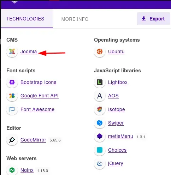This screenshot has width=171, height=175.
Task: Export the detected technologies list
Action: coord(153,19)
